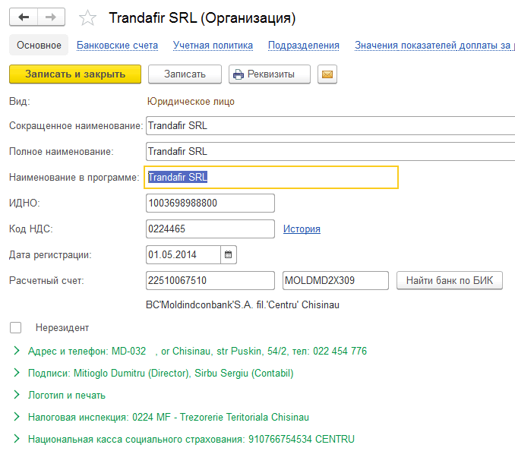
Task: Click the envelope email icon button
Action: 327,74
